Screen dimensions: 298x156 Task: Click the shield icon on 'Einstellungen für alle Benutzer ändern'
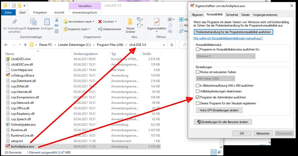pyautogui.click(x=199, y=122)
